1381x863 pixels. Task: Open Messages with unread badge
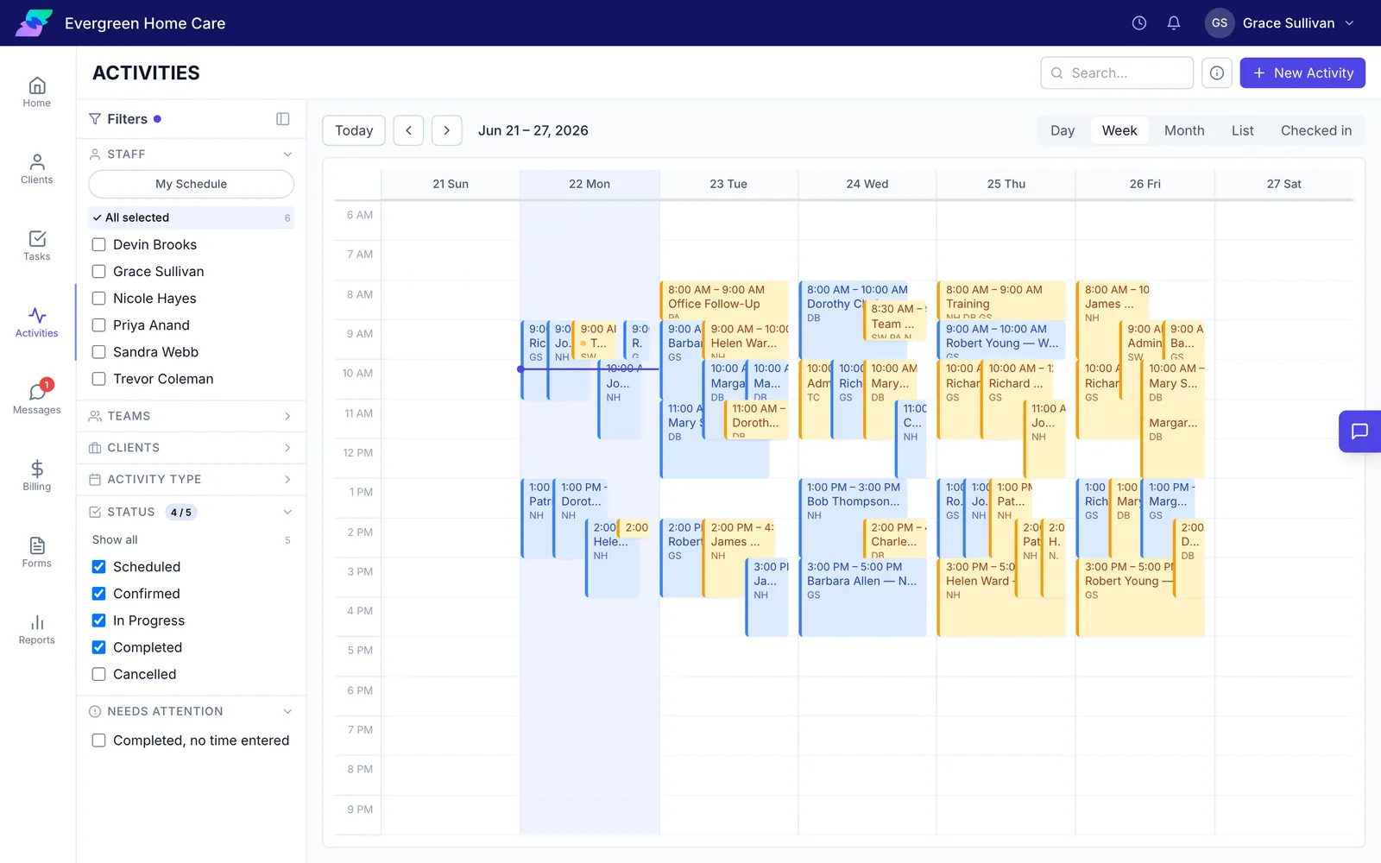pyautogui.click(x=36, y=399)
